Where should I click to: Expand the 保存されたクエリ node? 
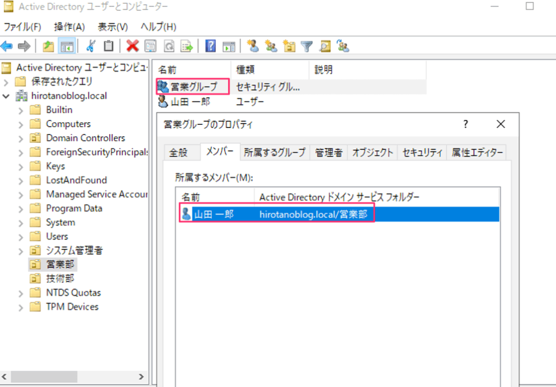tap(5, 82)
